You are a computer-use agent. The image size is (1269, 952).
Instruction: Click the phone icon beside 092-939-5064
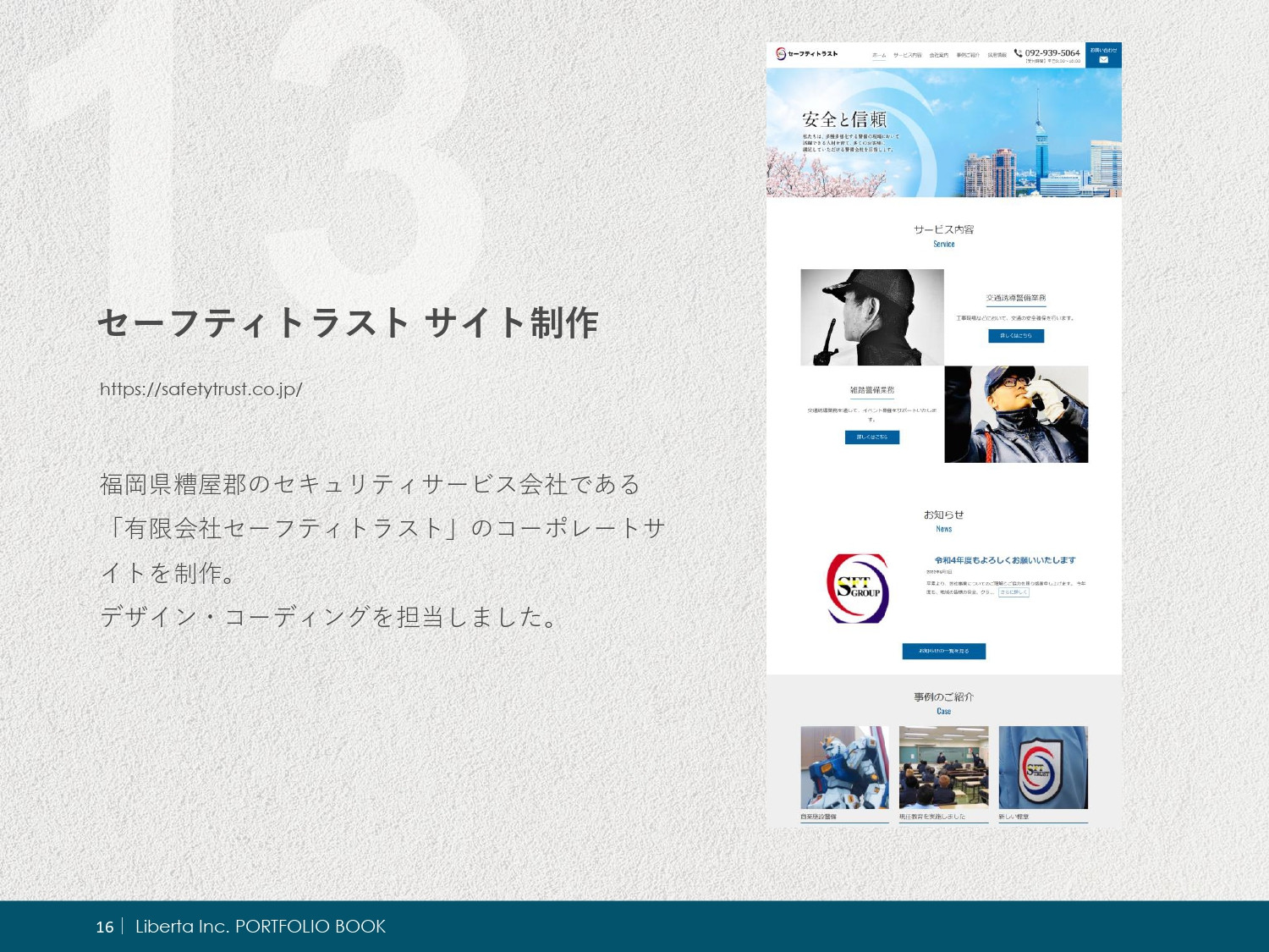[x=1018, y=52]
